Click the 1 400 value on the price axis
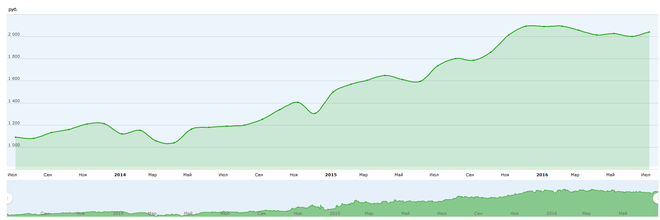 [14, 101]
